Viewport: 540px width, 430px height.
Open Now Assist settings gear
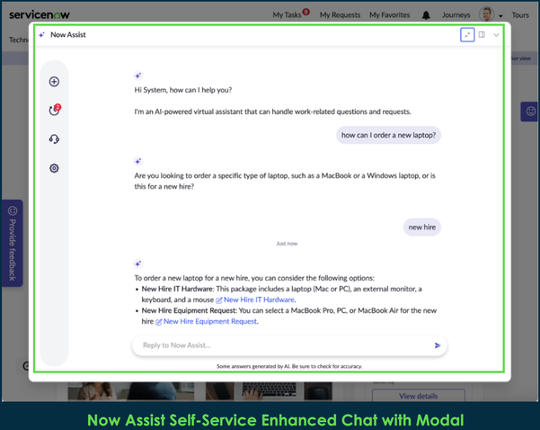tap(54, 168)
